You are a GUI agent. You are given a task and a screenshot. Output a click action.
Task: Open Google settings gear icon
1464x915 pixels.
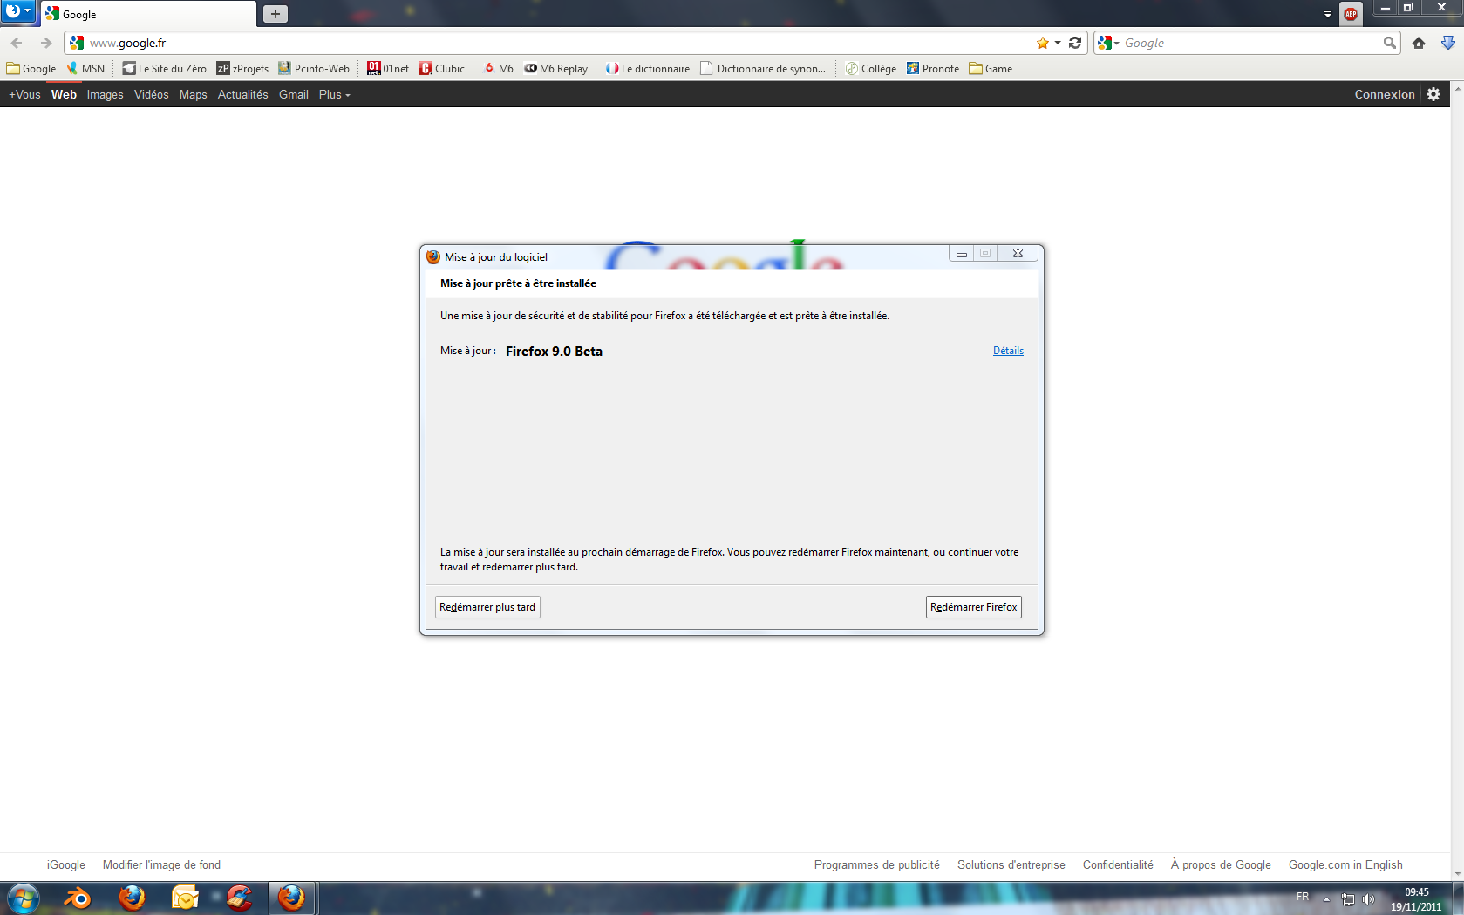[x=1433, y=94]
